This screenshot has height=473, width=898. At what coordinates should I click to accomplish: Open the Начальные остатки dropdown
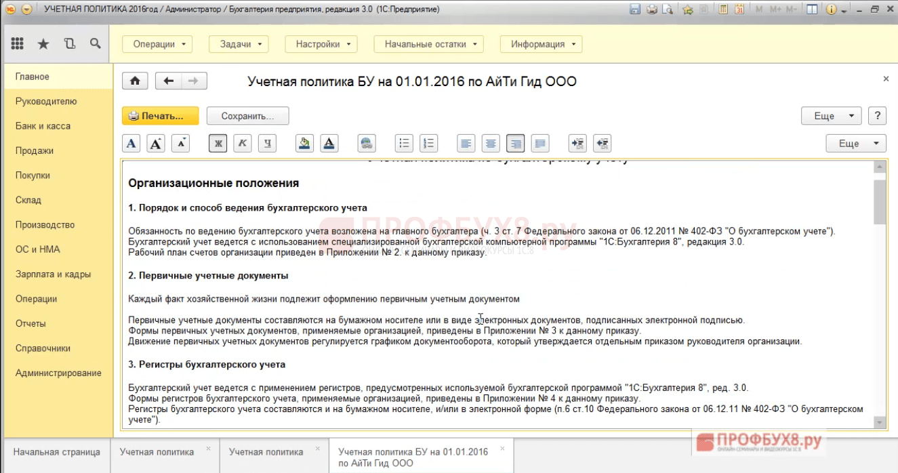tap(429, 44)
